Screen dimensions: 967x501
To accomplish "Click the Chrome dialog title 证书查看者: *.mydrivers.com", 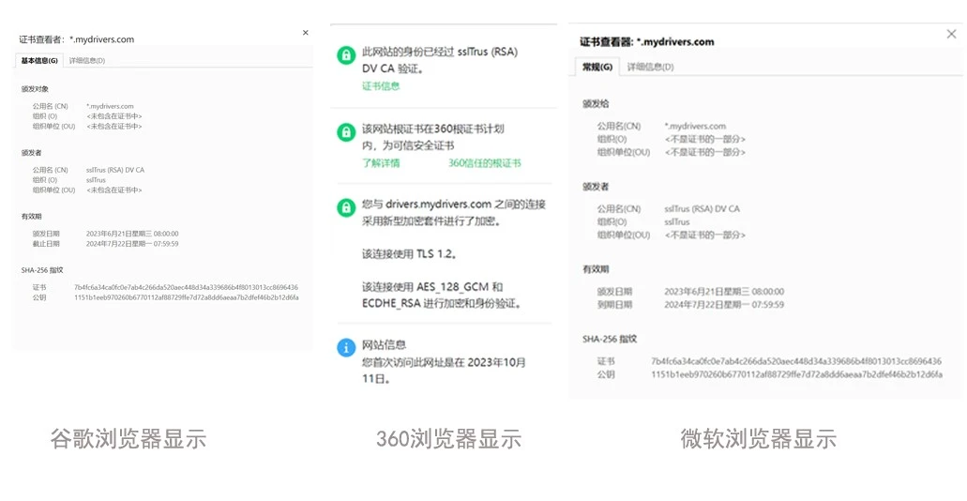I will click(x=77, y=39).
